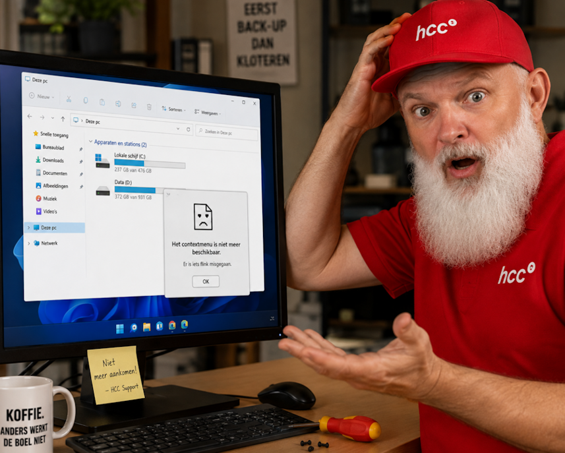The height and width of the screenshot is (453, 565).
Task: Go forward with the right arrow
Action: [42, 117]
